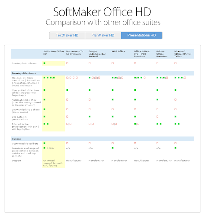Click green square for WPS Office seamless exchange
This screenshot has width=205, height=217.
coord(112,148)
